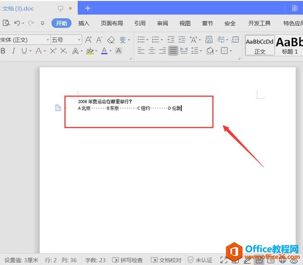Open the 开发工具 ribbon tab
The height and width of the screenshot is (265, 303).
coord(259,23)
